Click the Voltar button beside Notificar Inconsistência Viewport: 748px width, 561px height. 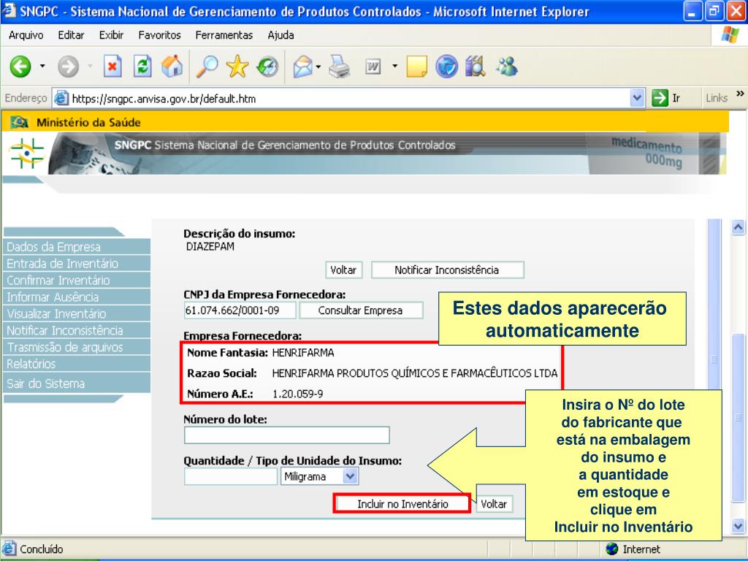[x=343, y=270]
